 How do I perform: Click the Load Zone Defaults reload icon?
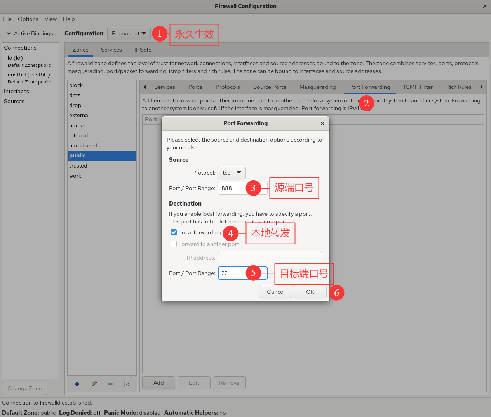(127, 384)
